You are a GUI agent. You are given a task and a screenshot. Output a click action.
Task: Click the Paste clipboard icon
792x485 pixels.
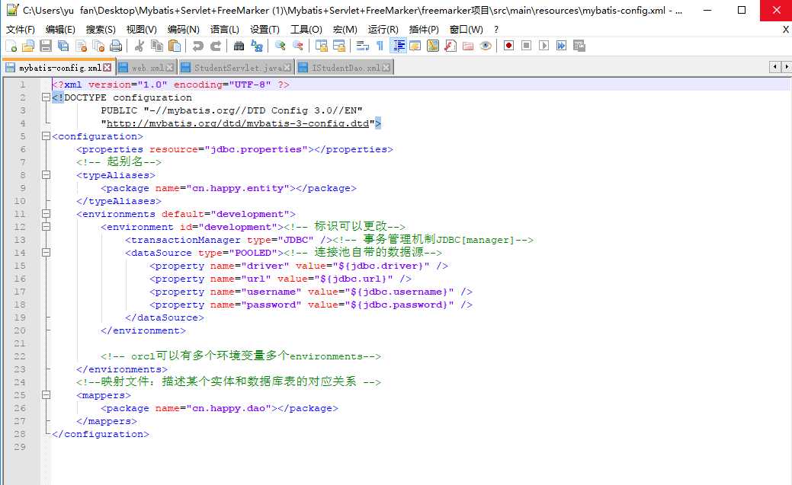(175, 46)
